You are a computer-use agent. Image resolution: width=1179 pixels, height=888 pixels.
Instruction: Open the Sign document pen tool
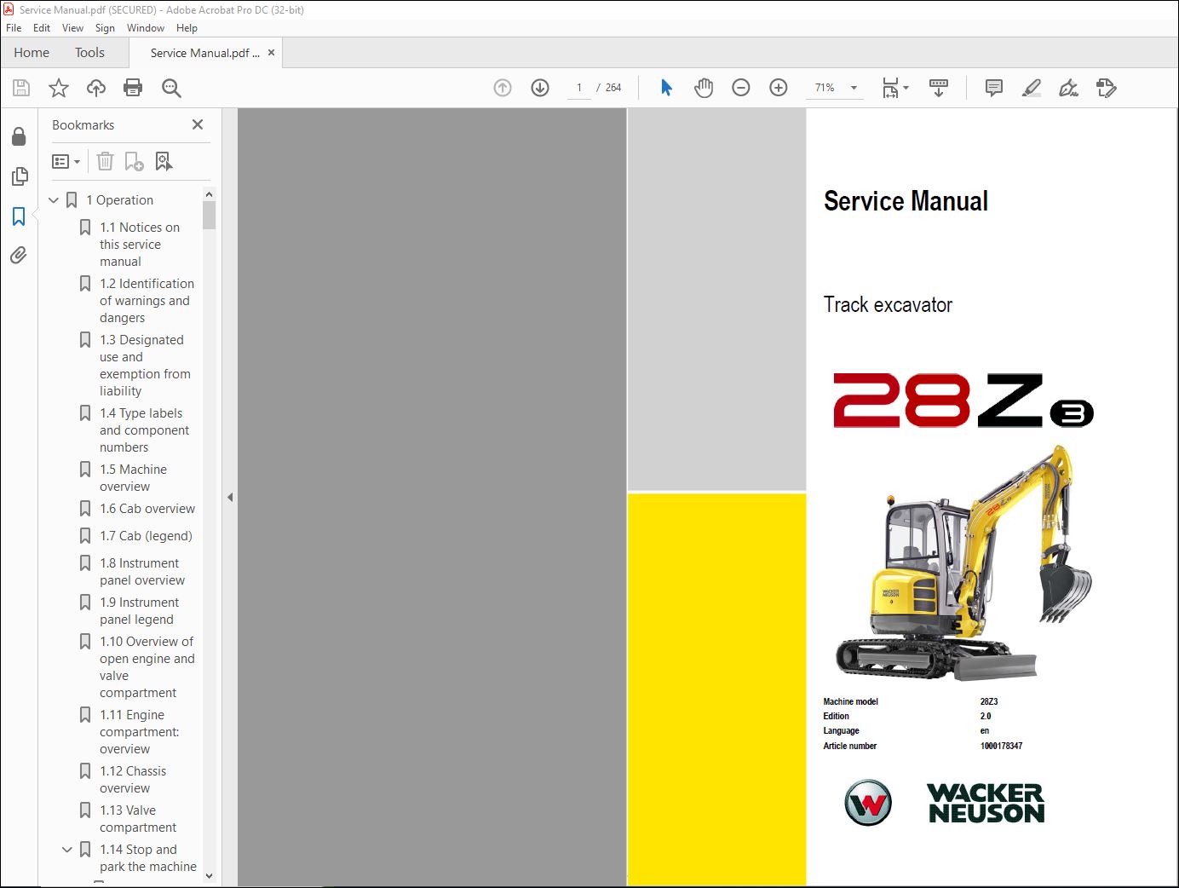[x=1068, y=88]
